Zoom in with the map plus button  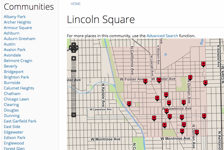click(x=74, y=58)
